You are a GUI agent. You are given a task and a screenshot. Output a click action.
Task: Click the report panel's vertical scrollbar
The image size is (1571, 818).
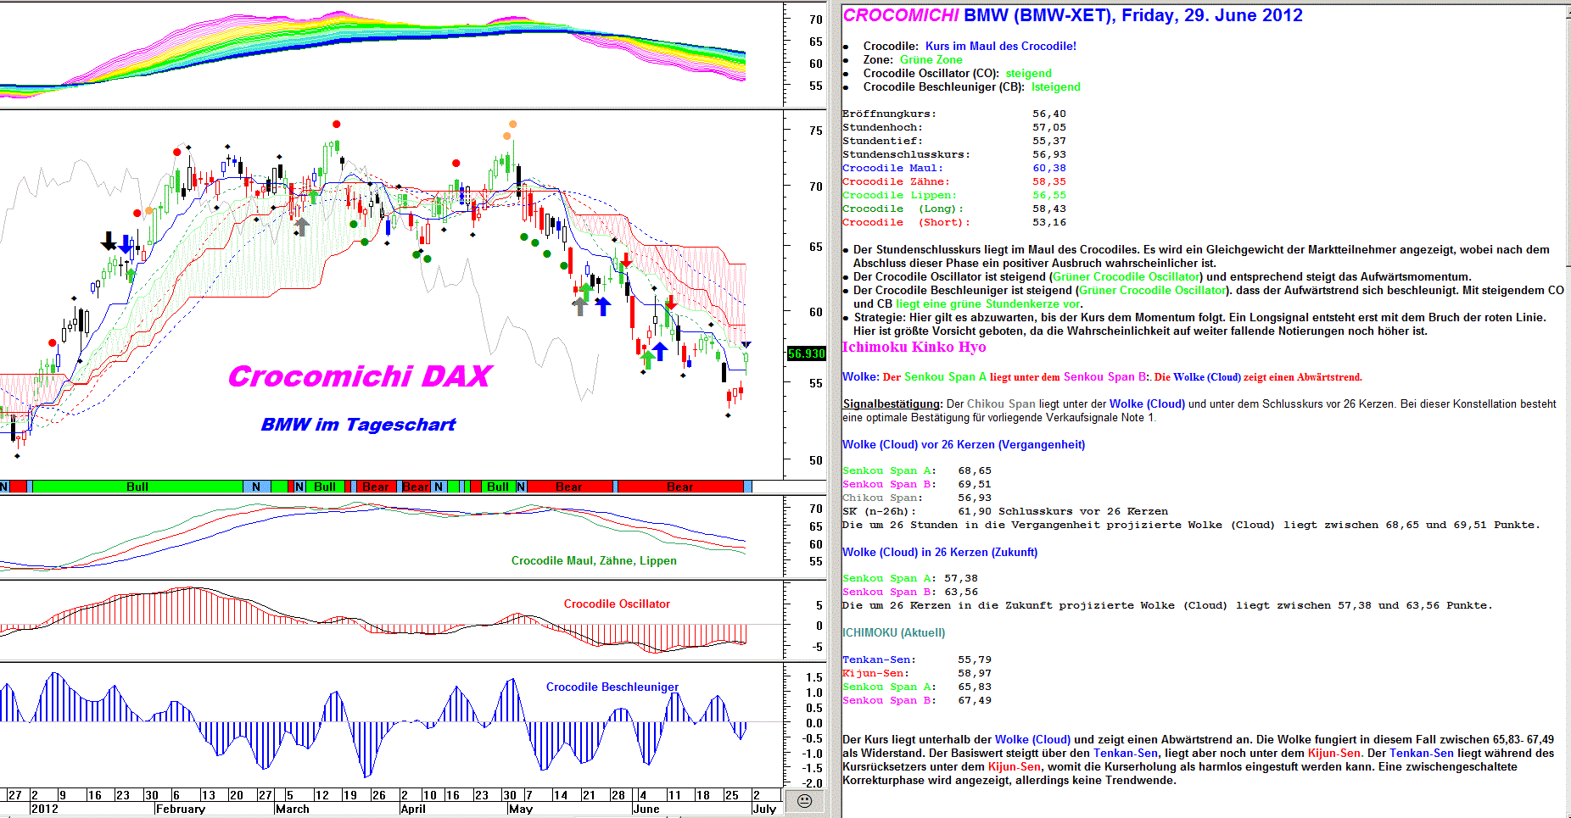pos(1566,407)
